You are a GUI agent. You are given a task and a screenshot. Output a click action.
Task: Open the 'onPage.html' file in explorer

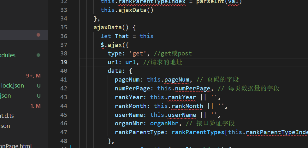pyautogui.click(x=16, y=146)
